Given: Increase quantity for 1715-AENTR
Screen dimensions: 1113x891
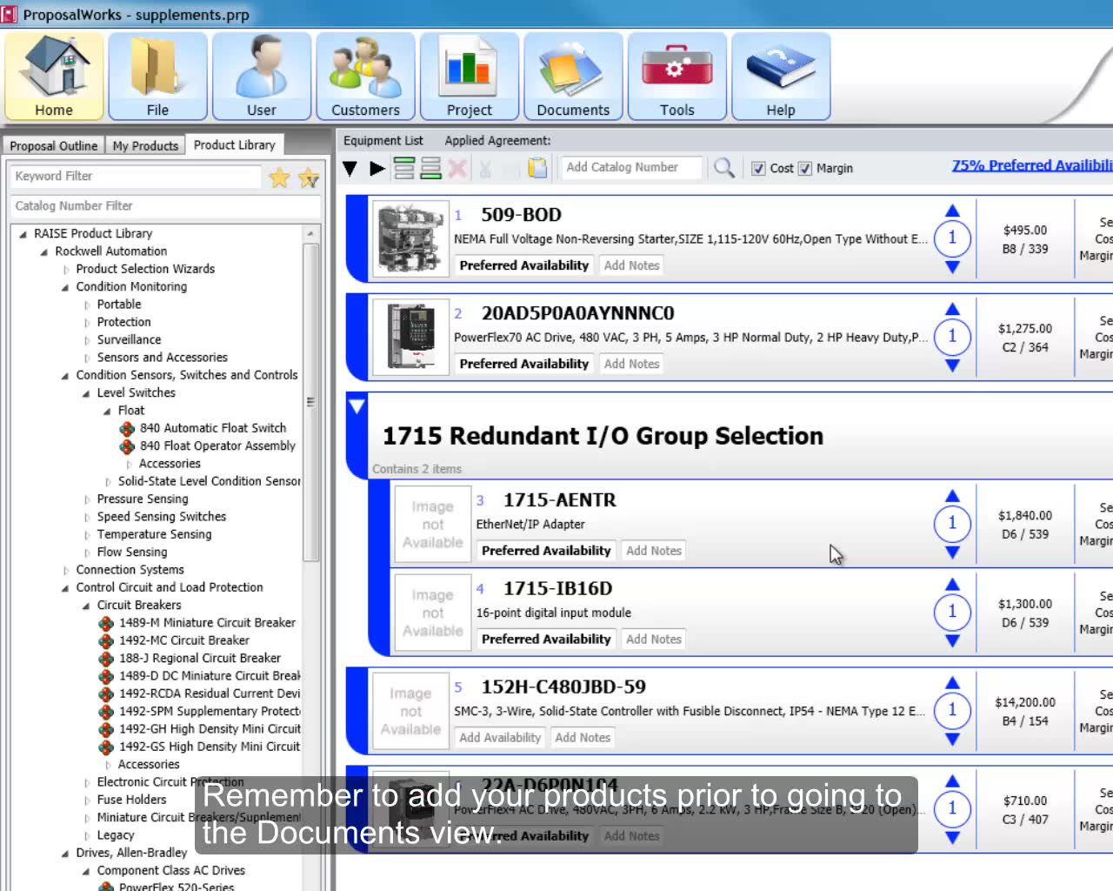Looking at the screenshot, I should pyautogui.click(x=952, y=496).
